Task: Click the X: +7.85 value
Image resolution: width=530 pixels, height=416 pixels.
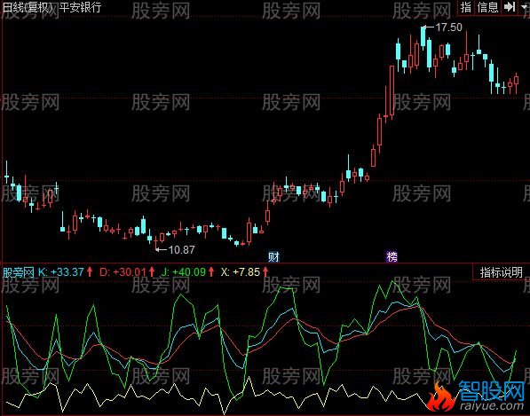Action: click(241, 272)
